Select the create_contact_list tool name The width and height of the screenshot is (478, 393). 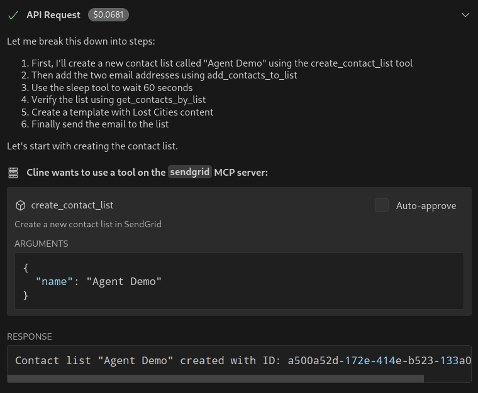(72, 205)
